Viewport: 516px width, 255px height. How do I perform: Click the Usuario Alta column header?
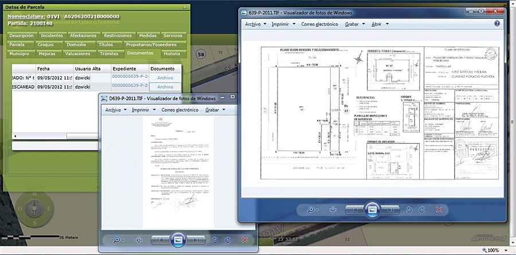click(92, 69)
